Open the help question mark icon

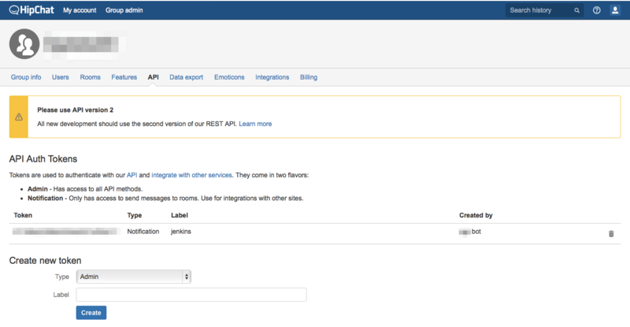click(597, 10)
